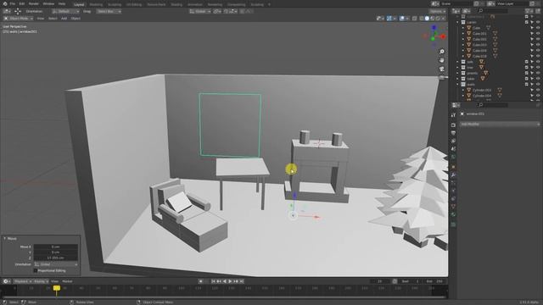The height and width of the screenshot is (305, 543).
Task: Click the Blender logo icon
Action: tap(4, 3)
